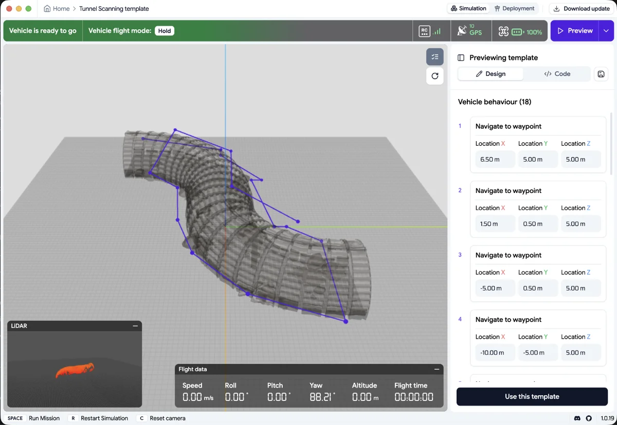Open the GitHub icon in the status bar
This screenshot has height=425, width=617.
click(x=589, y=418)
